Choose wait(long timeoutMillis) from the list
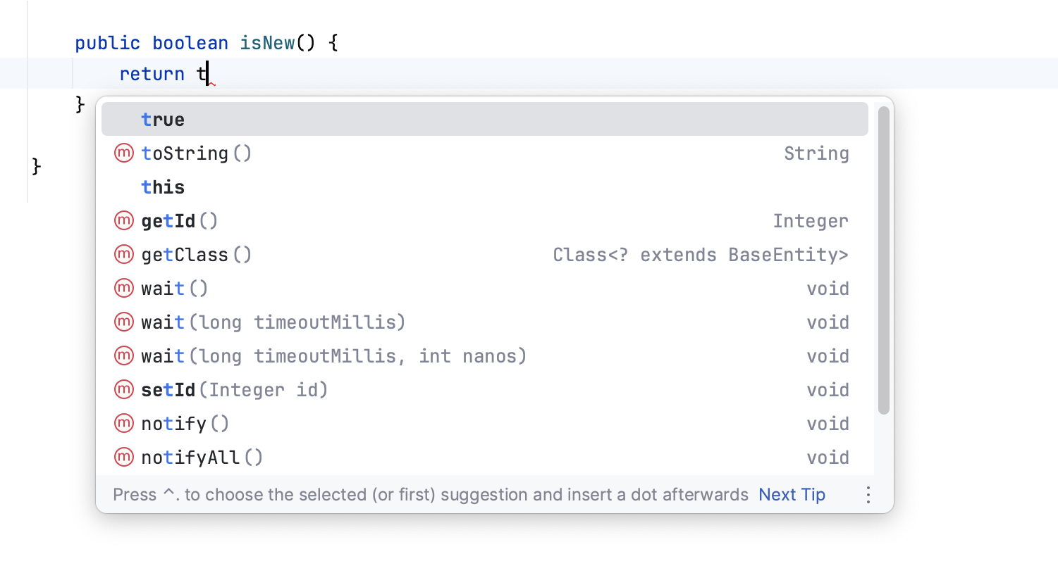 (x=273, y=322)
